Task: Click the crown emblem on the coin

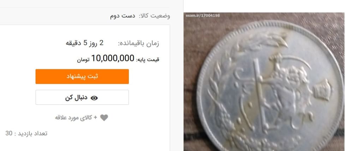Action: point(322,89)
